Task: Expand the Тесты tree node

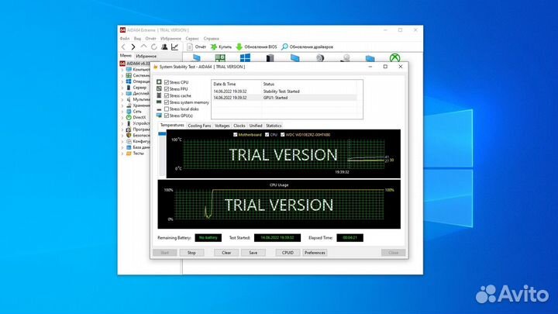Action: pyautogui.click(x=122, y=154)
